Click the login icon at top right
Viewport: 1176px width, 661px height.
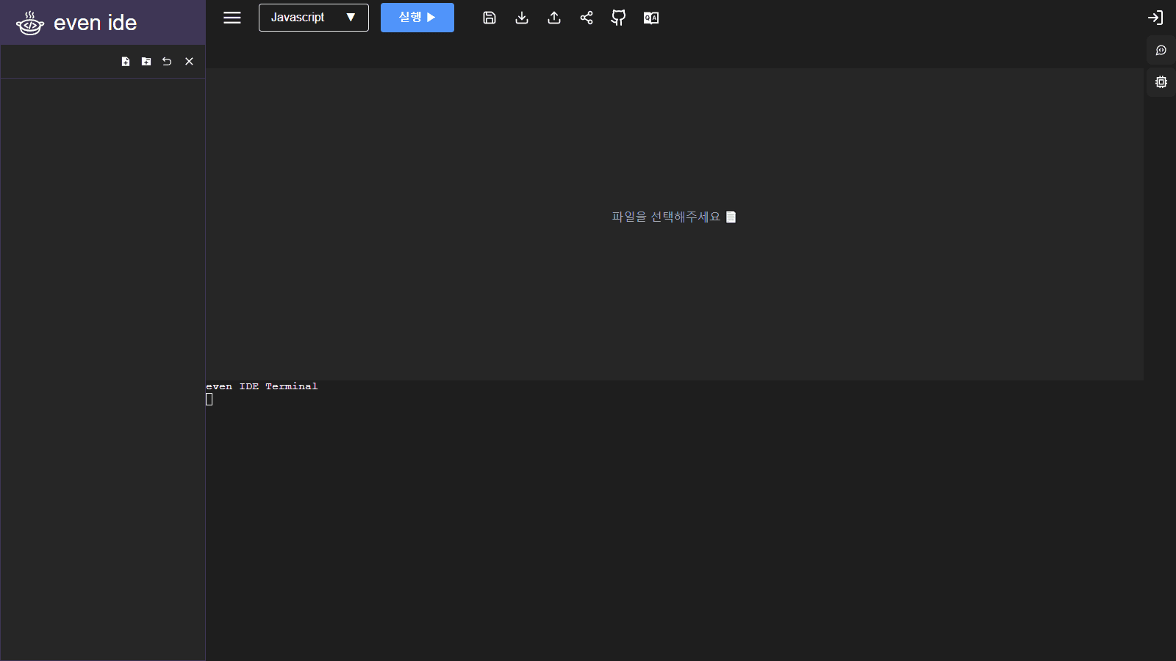[x=1155, y=18]
